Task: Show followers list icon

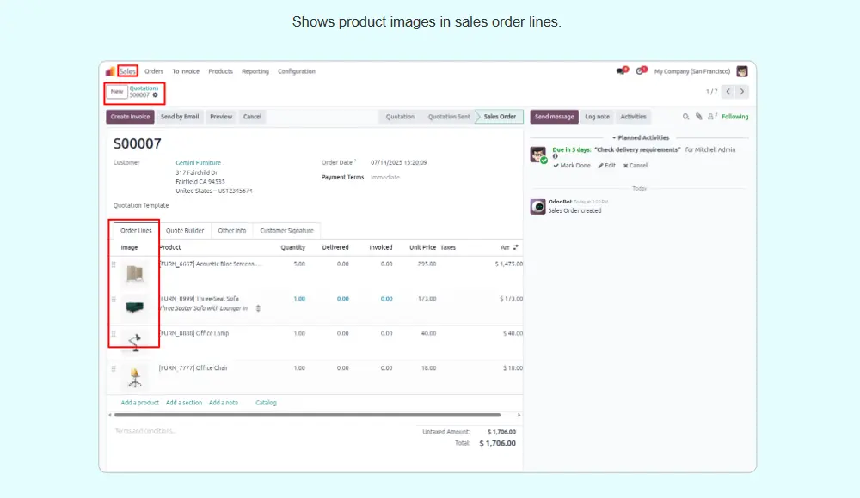Action: click(x=710, y=117)
